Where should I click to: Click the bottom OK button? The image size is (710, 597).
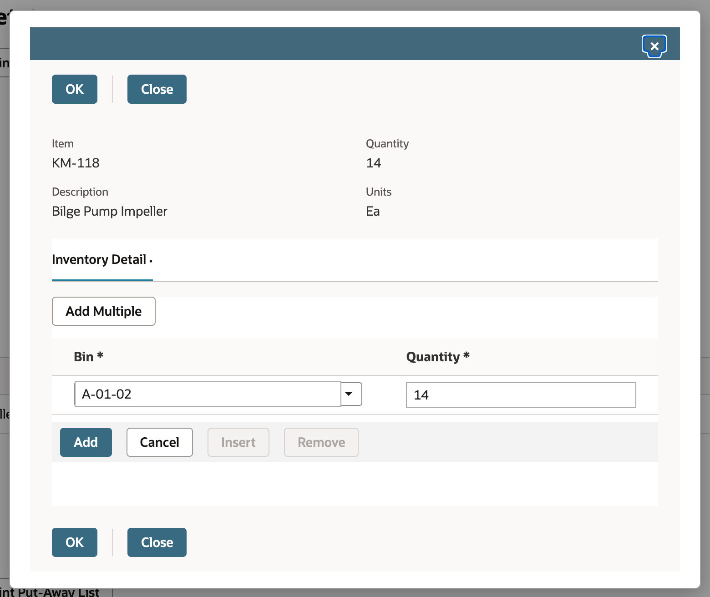(75, 542)
